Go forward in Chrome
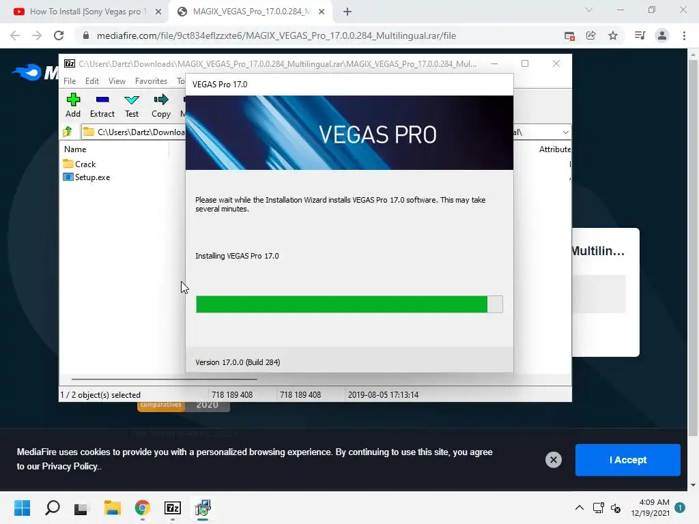699x524 pixels. click(x=37, y=35)
